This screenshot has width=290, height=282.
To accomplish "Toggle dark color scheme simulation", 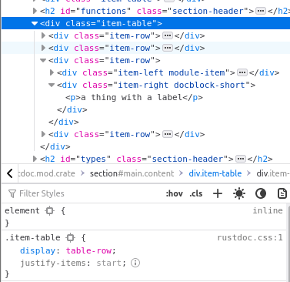I will [261, 193].
